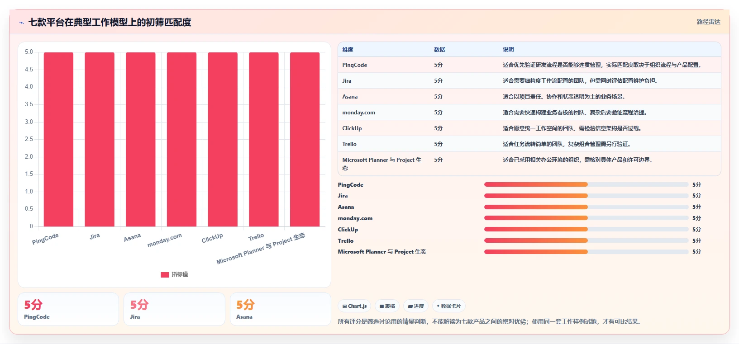Viewport: 739px width, 344px height.
Task: Click the Trello label in progress list
Action: [345, 241]
